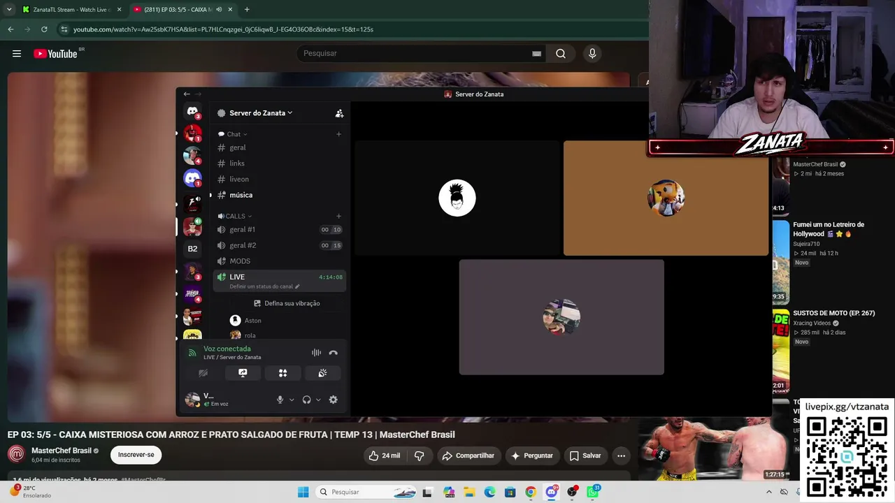This screenshot has width=895, height=503.
Task: Open the YouTube on-screen keyboard
Action: (x=536, y=54)
